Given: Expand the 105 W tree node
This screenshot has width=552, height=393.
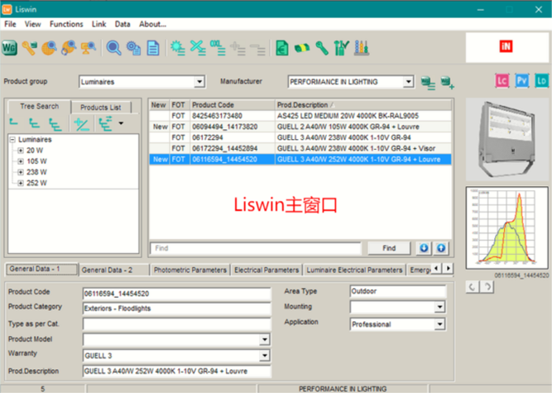Looking at the screenshot, I should [x=21, y=161].
